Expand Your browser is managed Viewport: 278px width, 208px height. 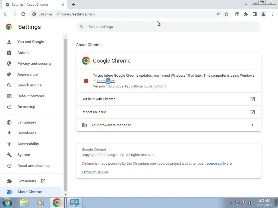(168, 125)
